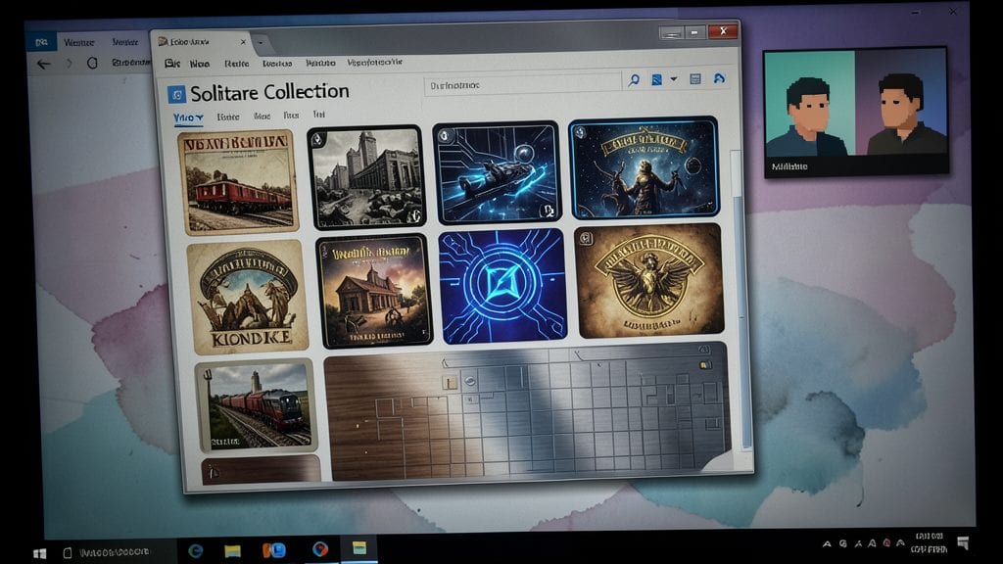Screen dimensions: 1003x564
Task: Click the corner icon at the city card's bottom
Action: 414,216
